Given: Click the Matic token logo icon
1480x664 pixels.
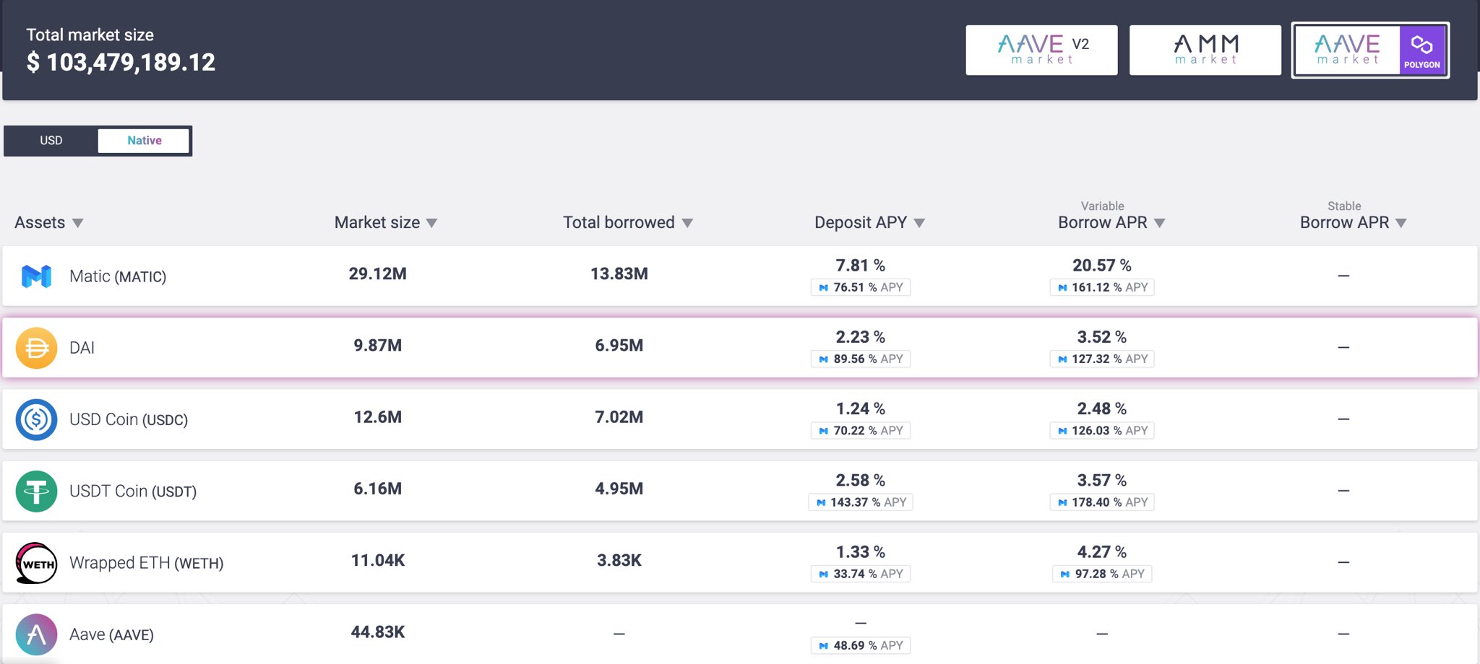Looking at the screenshot, I should [36, 276].
